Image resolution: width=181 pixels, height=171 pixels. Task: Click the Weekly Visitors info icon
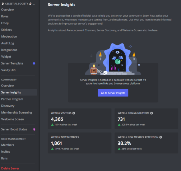[74, 113]
